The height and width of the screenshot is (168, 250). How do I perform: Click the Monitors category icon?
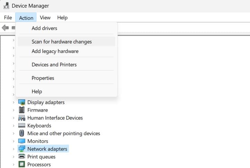pos(22,141)
